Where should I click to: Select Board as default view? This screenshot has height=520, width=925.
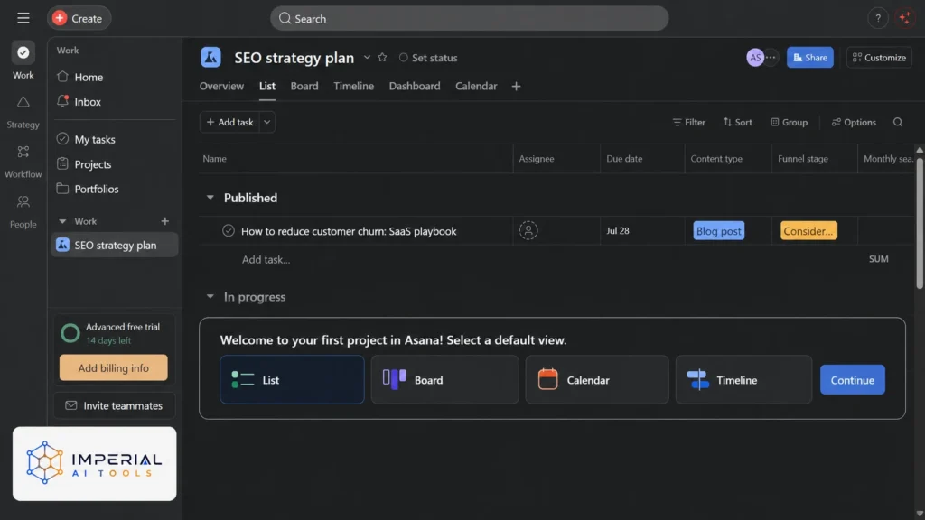coord(444,380)
